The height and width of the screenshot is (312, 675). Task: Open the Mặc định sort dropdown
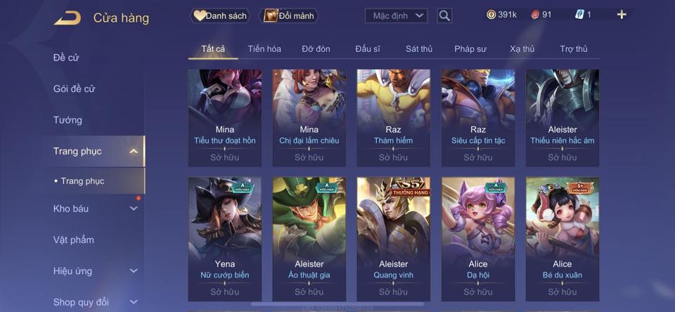pyautogui.click(x=397, y=16)
